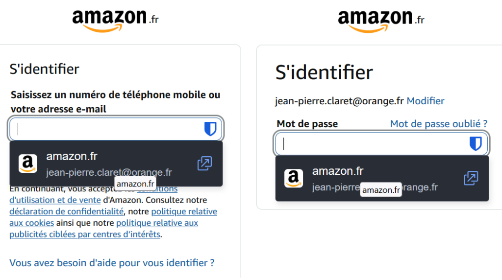Viewport: 502px width, 280px height.
Task: Click the amazon.fr tooltip below the email suggestion
Action: click(x=135, y=184)
